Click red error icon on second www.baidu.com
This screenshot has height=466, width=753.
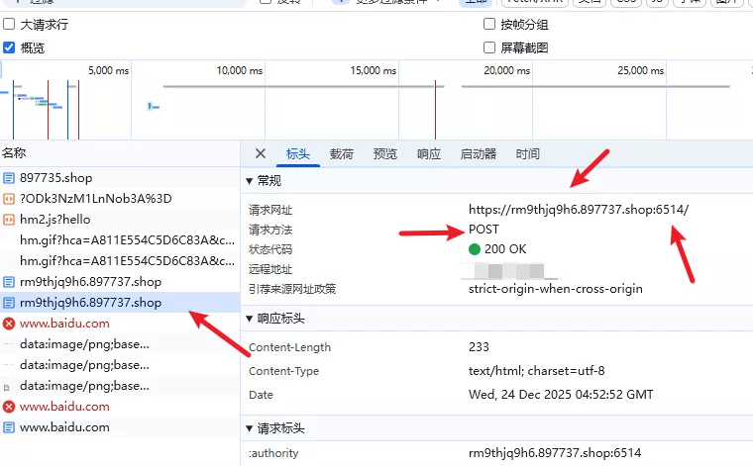tap(9, 407)
